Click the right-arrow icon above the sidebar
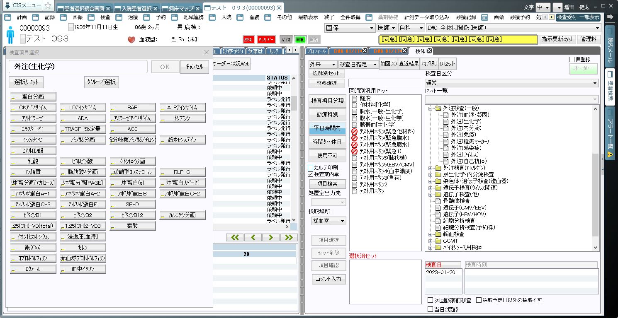The height and width of the screenshot is (318, 618). point(610,17)
